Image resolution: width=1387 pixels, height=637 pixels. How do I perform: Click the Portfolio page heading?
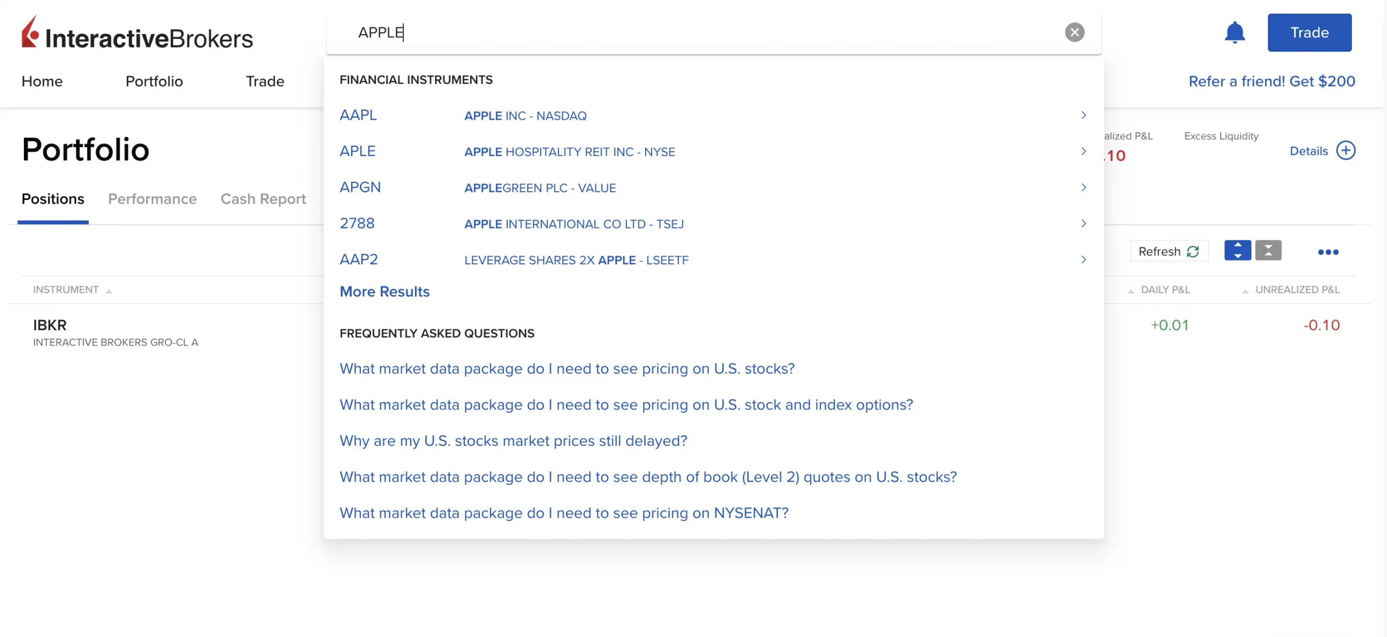pyautogui.click(x=86, y=149)
